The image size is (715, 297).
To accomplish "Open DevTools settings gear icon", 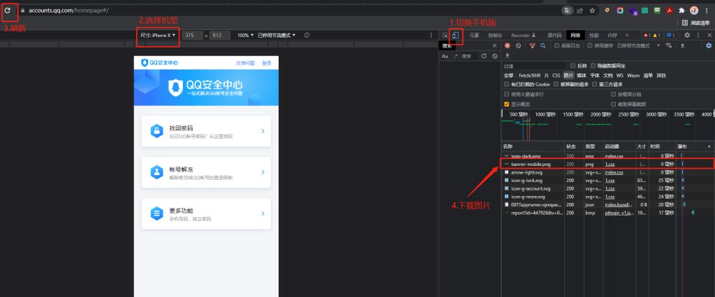I will click(687, 35).
